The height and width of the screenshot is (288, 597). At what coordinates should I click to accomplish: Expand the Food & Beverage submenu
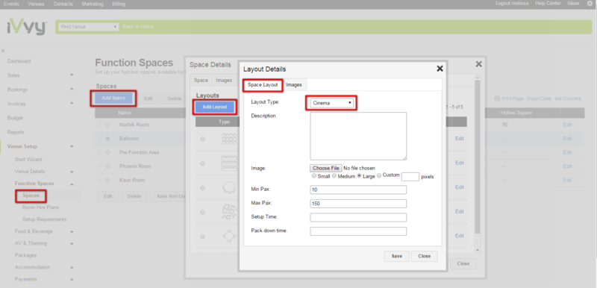[x=72, y=231]
